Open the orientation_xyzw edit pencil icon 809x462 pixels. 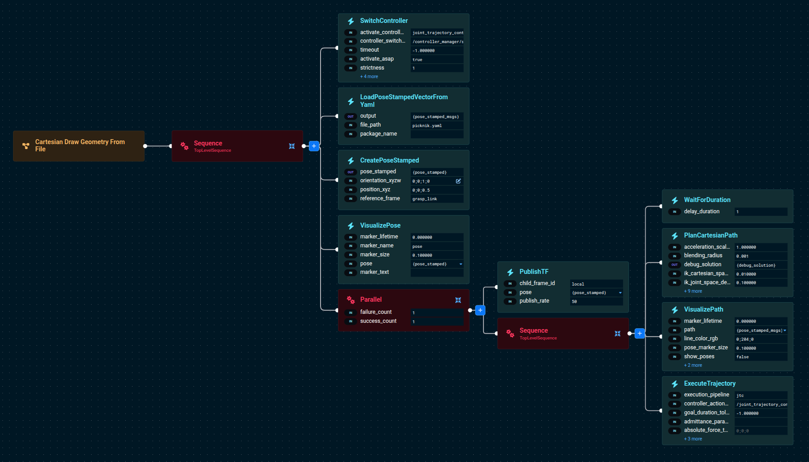click(x=458, y=181)
